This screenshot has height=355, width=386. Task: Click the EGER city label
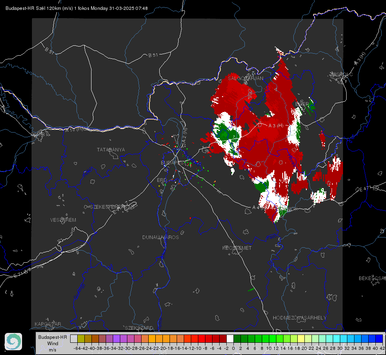[302, 104]
